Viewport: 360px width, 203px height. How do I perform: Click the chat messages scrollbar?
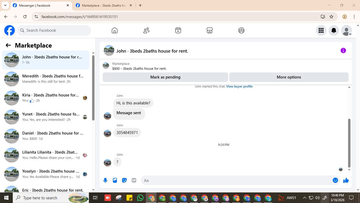click(x=349, y=143)
